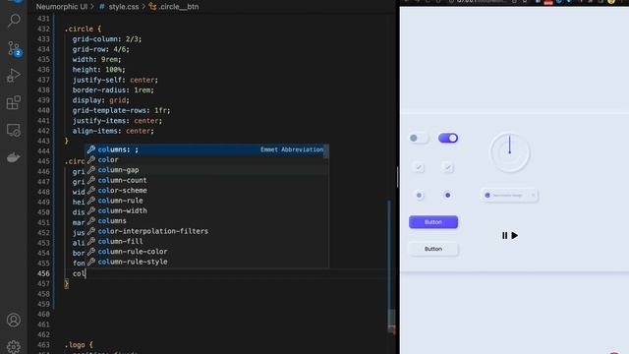Click 'Neumorphic UI' breadcrumb

tap(61, 7)
